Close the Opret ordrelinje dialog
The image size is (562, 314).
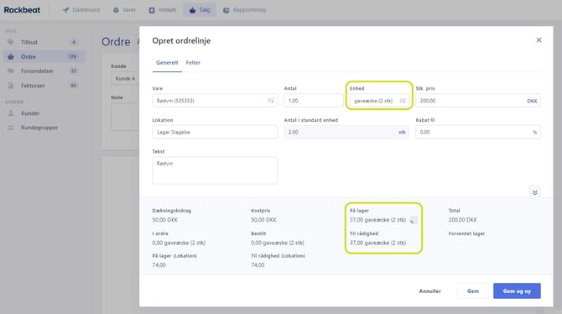point(539,39)
